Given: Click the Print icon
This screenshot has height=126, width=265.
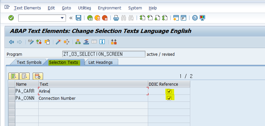Looking at the screenshot, I should pyautogui.click(x=116, y=18).
